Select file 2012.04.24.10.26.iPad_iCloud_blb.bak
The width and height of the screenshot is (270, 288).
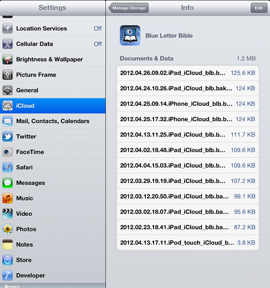tap(188, 88)
